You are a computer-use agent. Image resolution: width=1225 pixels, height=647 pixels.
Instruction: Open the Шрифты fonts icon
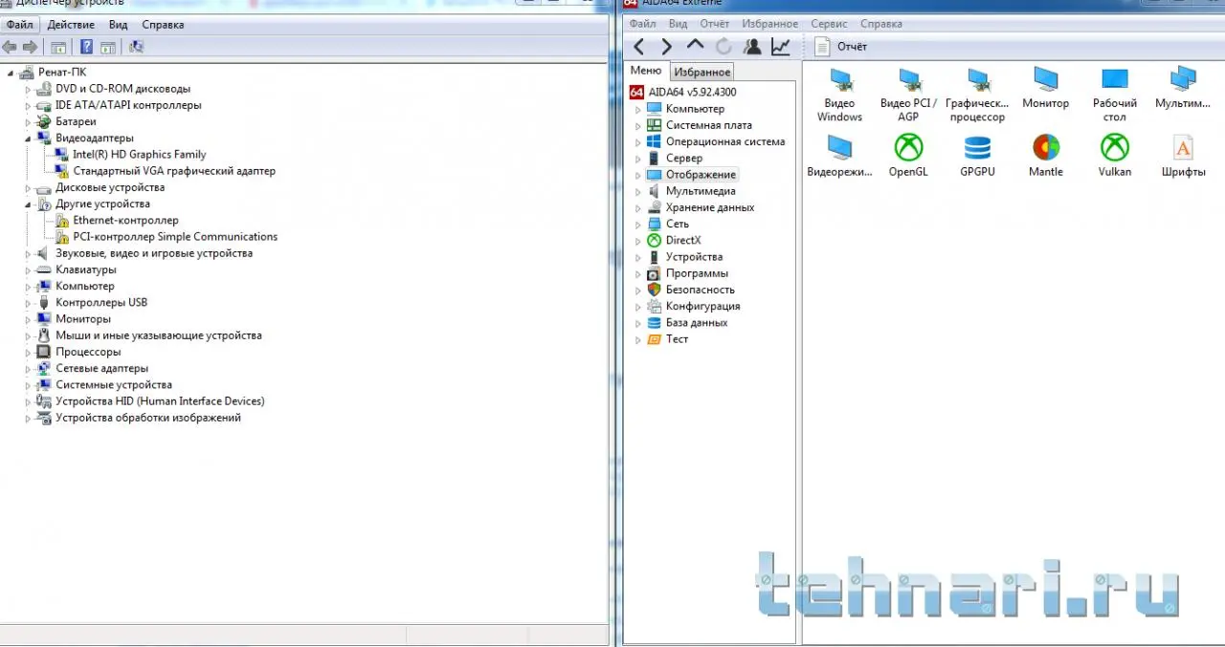[x=1184, y=156]
